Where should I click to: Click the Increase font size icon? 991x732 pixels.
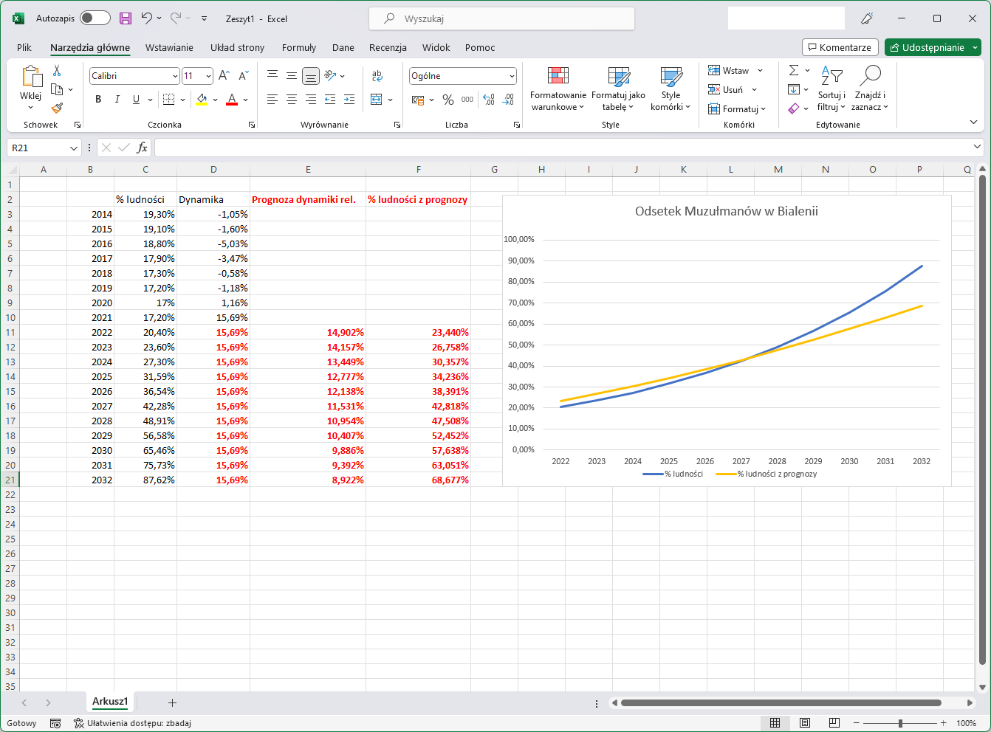224,75
